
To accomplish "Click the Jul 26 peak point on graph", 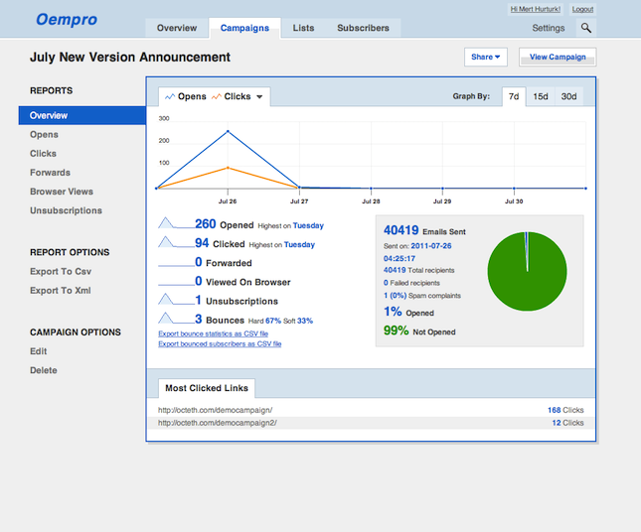I will 229,131.
